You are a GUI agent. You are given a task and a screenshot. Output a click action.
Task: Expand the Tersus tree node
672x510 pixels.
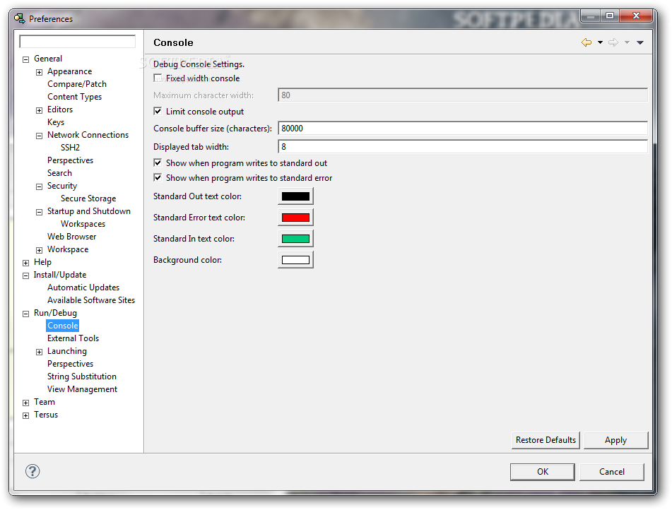[25, 416]
